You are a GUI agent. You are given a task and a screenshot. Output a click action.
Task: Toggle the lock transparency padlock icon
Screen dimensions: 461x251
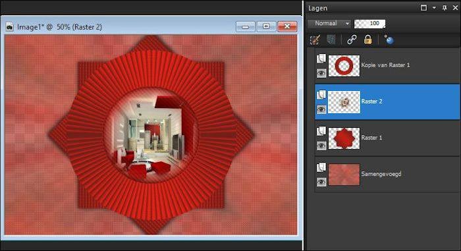pos(367,40)
